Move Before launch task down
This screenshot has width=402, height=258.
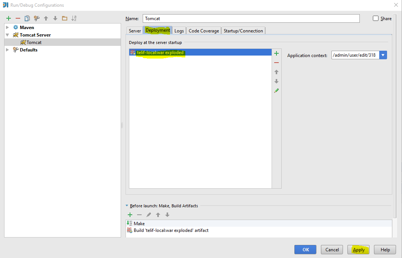tap(167, 215)
